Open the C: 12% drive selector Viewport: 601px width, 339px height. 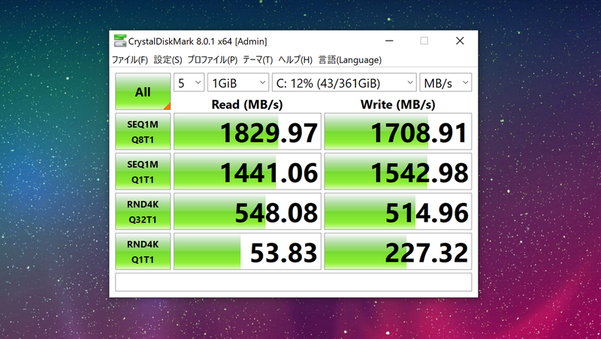[x=344, y=82]
